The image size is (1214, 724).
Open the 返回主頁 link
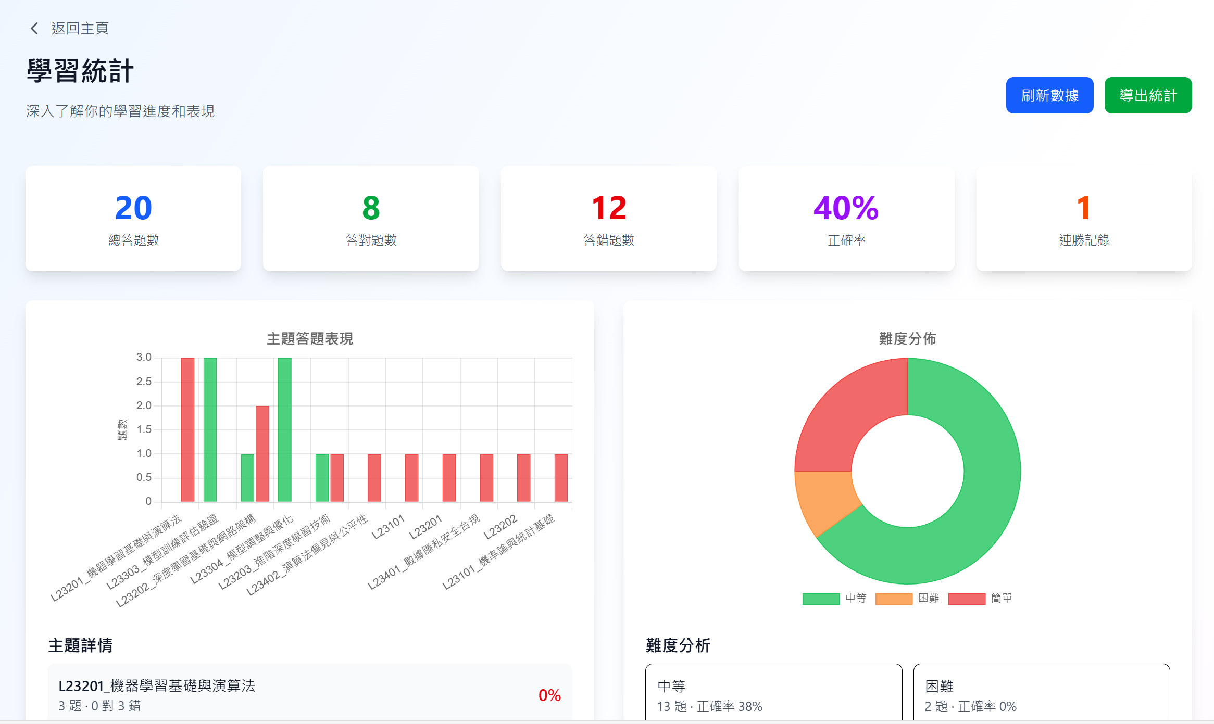click(x=79, y=28)
